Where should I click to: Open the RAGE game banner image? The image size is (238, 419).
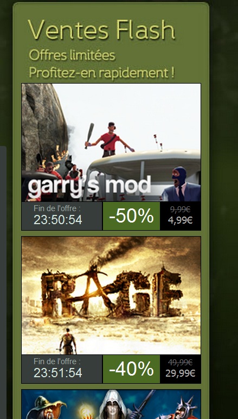(111, 295)
